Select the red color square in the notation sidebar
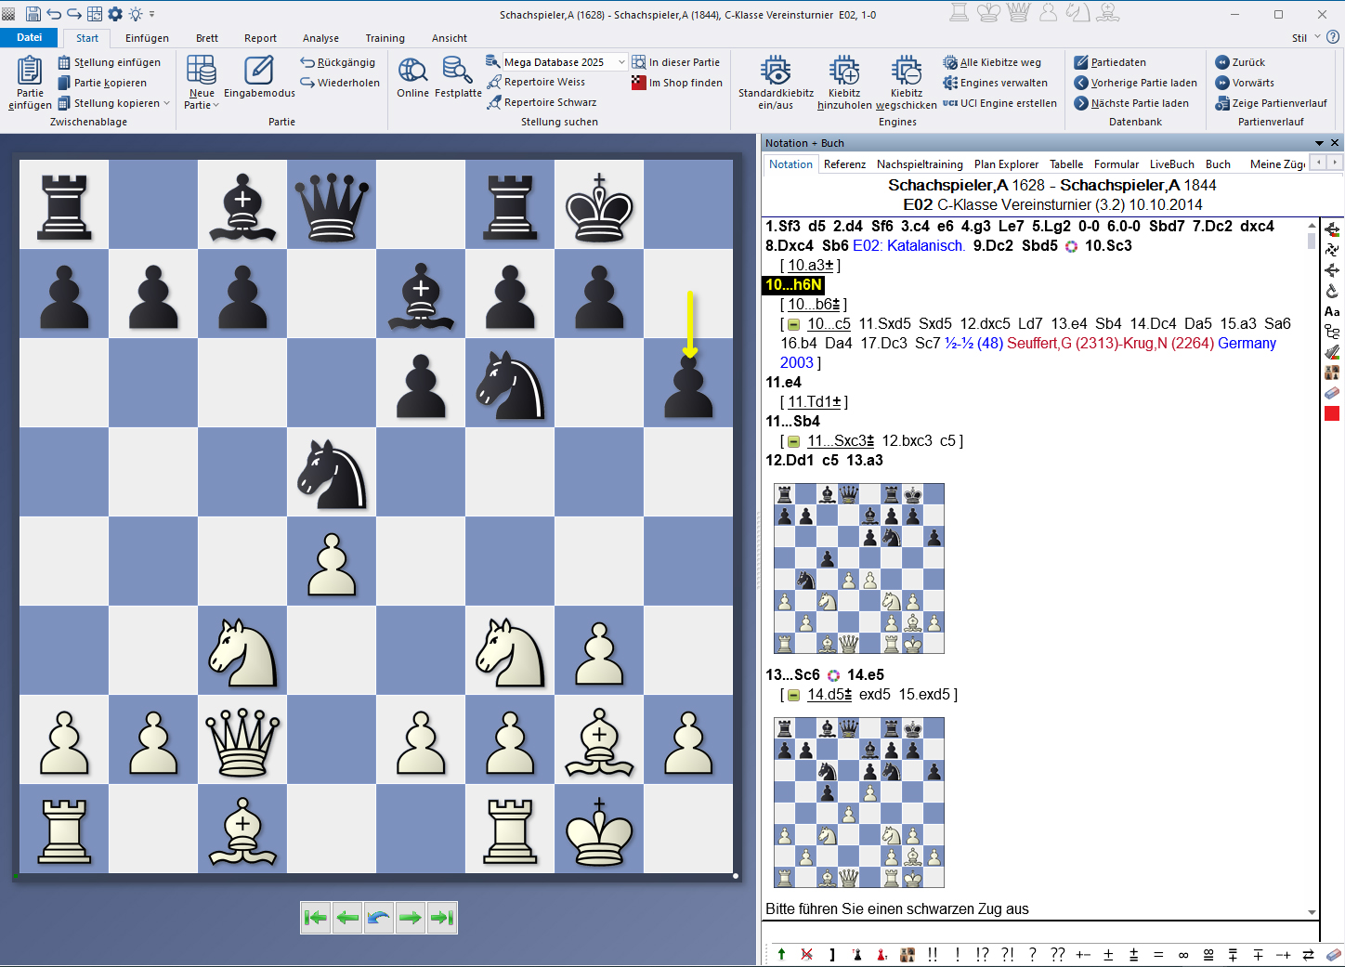This screenshot has width=1345, height=967. pos(1332,413)
